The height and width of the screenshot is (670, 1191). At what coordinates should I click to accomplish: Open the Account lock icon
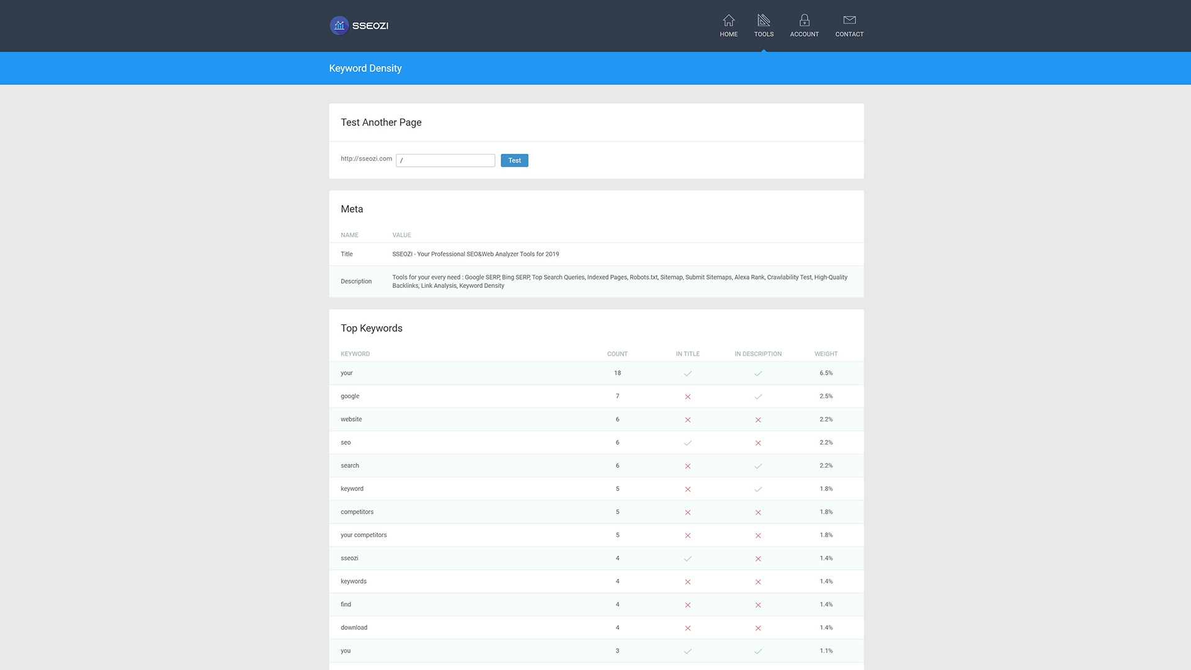805,20
